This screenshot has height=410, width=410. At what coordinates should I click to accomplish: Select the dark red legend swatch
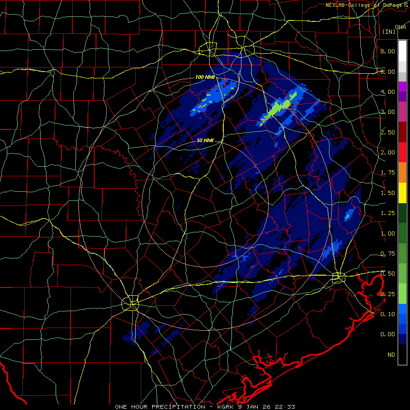tap(402, 132)
